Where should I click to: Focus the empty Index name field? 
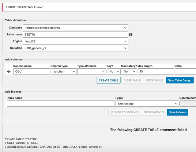pyautogui.click(x=61, y=104)
